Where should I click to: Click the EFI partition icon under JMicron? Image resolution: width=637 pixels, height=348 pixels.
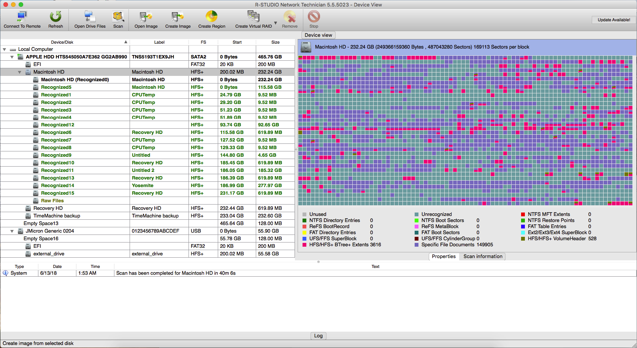[28, 246]
